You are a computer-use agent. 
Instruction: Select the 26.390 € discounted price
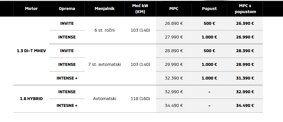[x=245, y=23]
